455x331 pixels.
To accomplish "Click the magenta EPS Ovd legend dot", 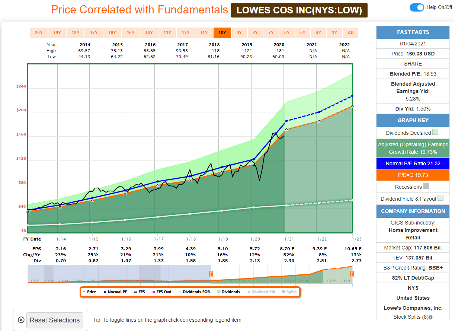I will click(153, 292).
